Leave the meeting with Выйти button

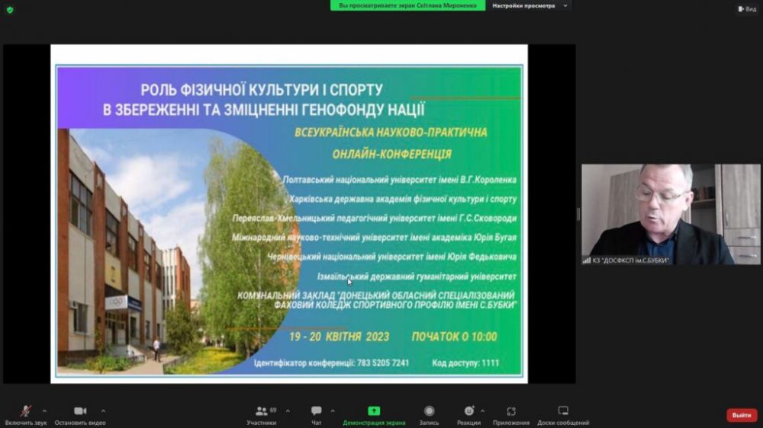pos(741,415)
